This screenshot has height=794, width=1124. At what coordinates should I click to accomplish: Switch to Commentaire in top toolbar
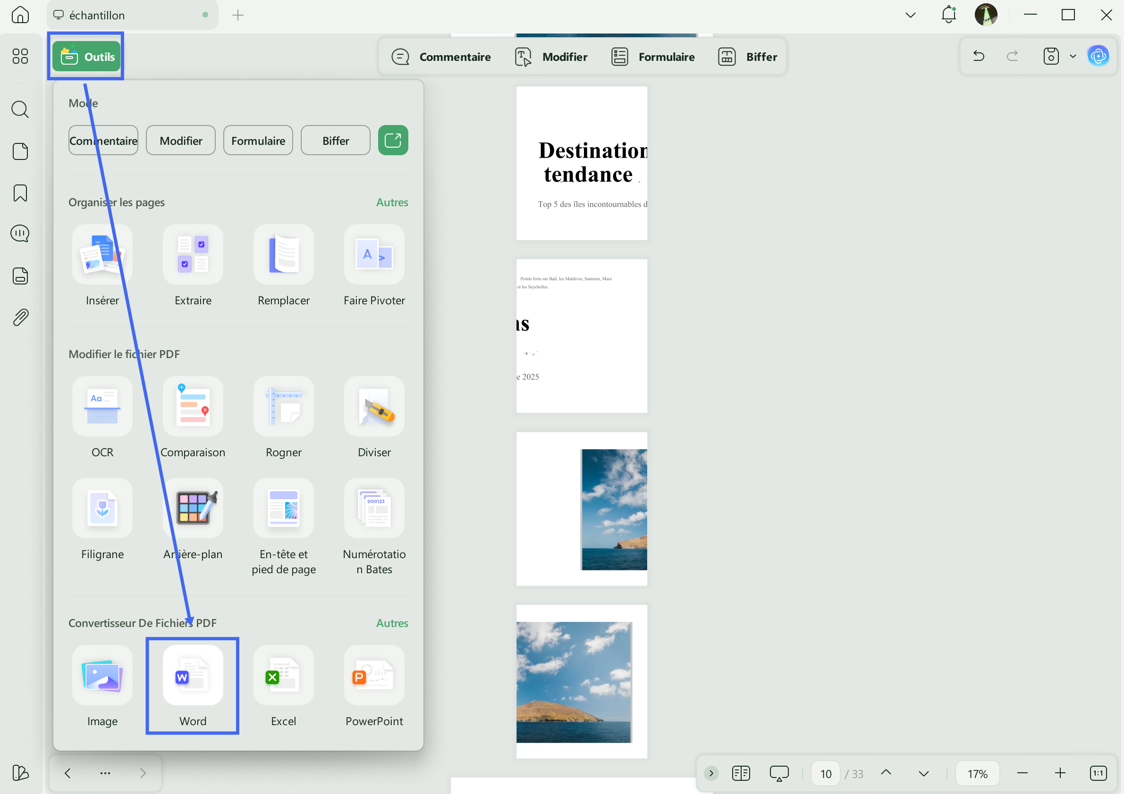(x=440, y=57)
